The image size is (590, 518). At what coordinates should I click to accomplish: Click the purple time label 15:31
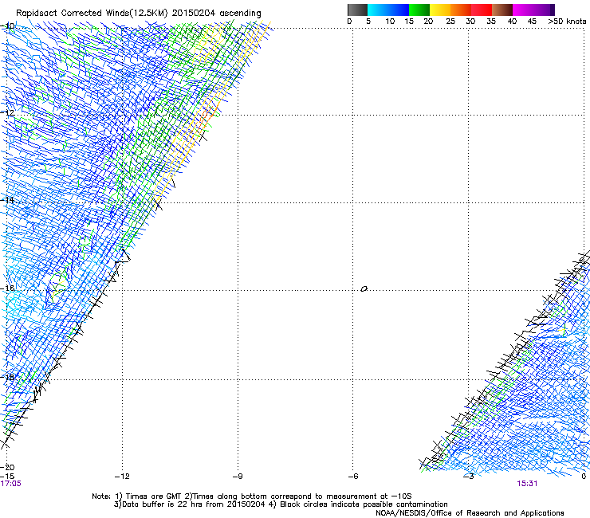527,484
